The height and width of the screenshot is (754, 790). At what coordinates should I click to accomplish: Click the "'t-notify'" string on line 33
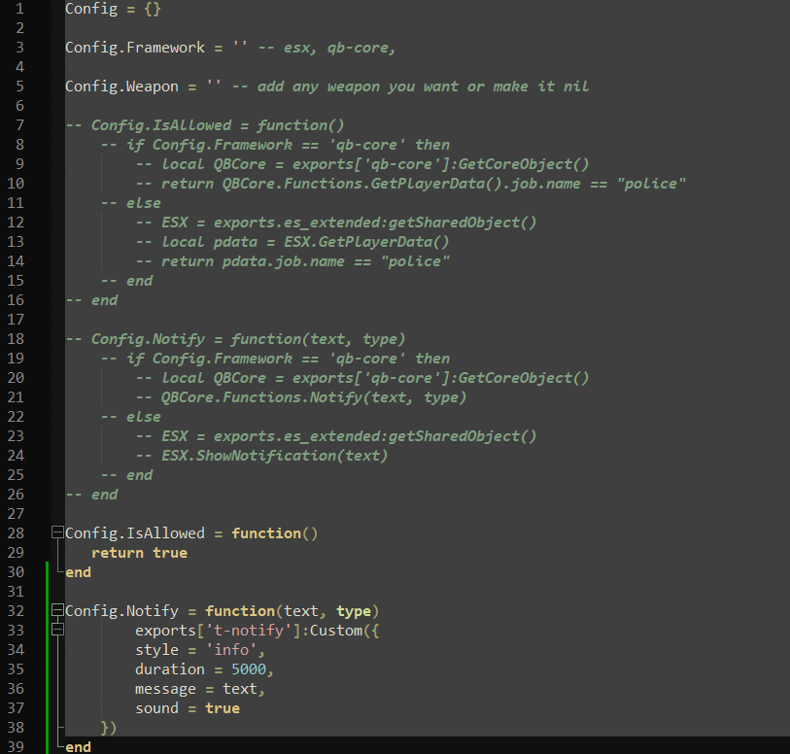[x=249, y=631]
